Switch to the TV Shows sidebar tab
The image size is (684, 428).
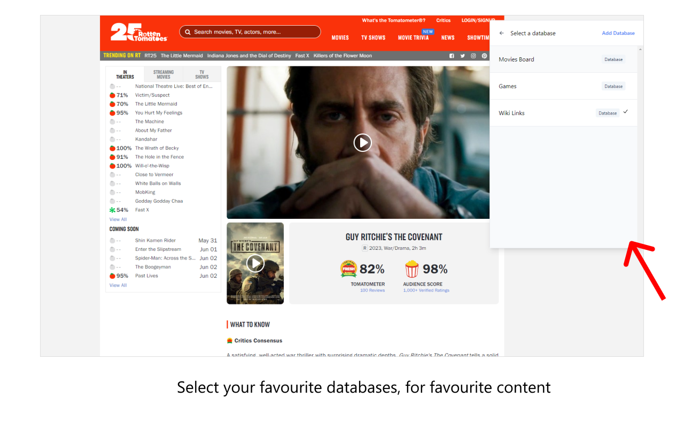(x=202, y=74)
